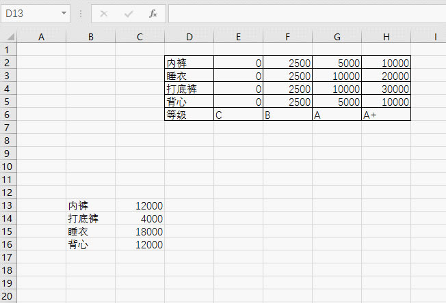Select column D header

189,37
